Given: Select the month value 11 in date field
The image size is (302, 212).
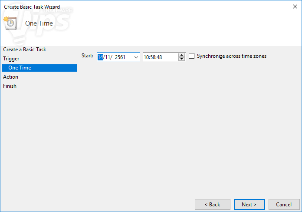Looking at the screenshot, I should [x=107, y=57].
